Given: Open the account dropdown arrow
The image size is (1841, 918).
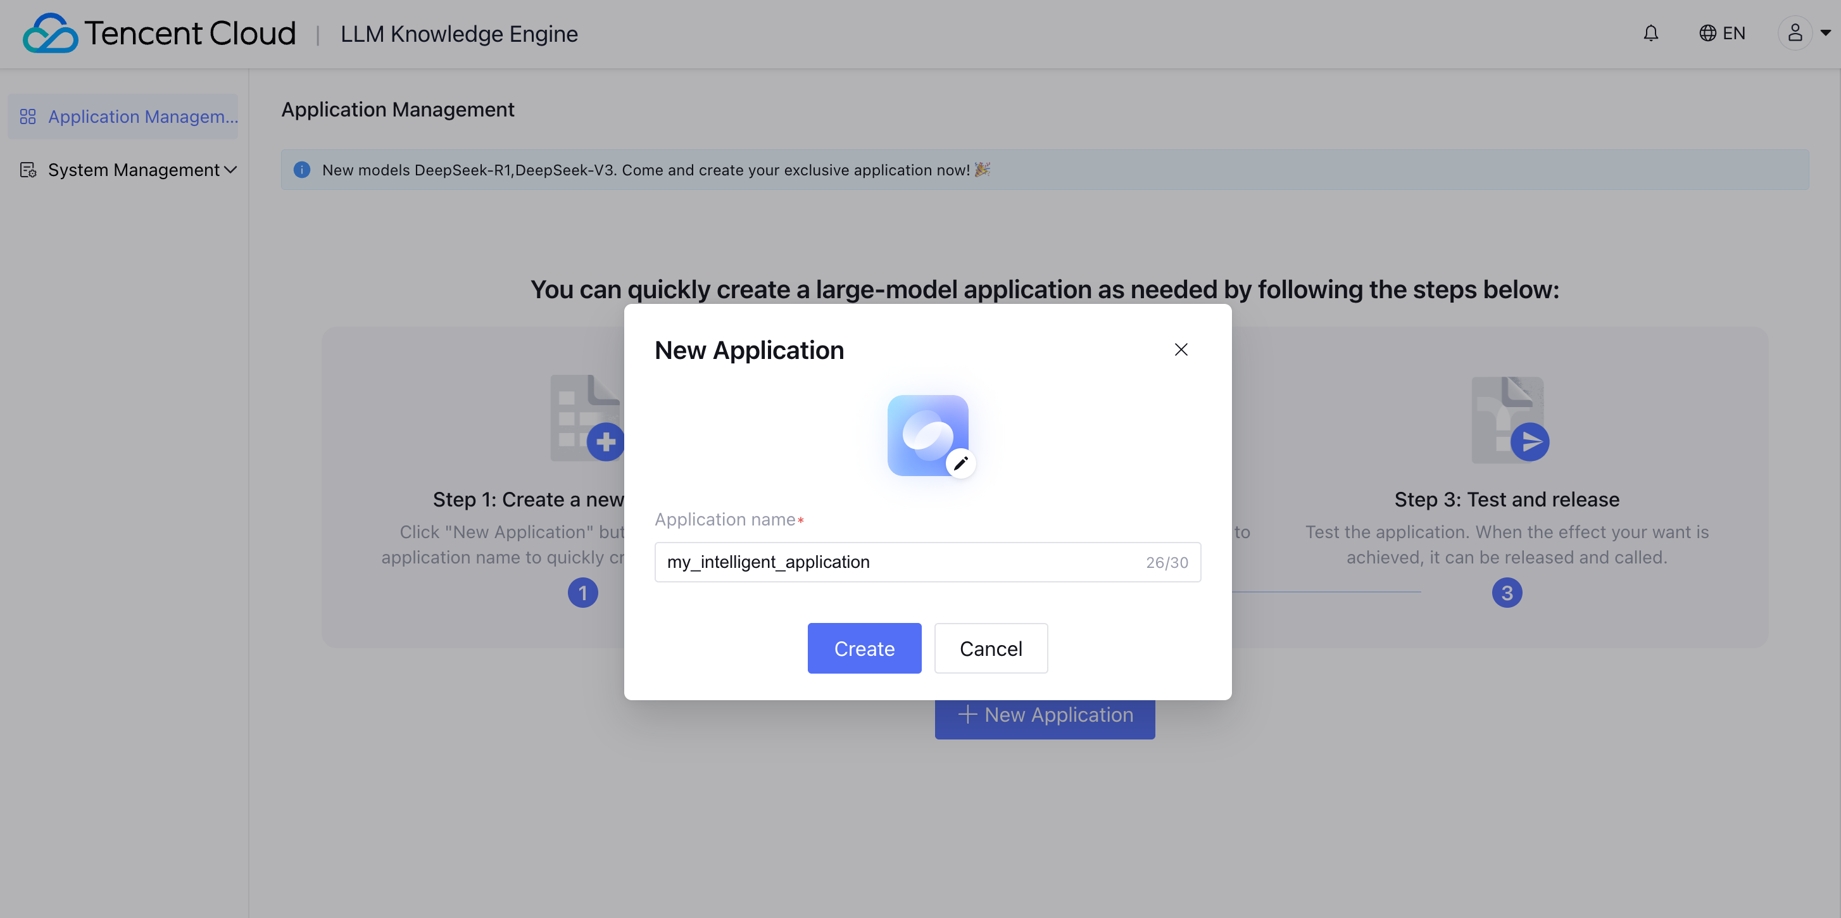Looking at the screenshot, I should click(1825, 34).
